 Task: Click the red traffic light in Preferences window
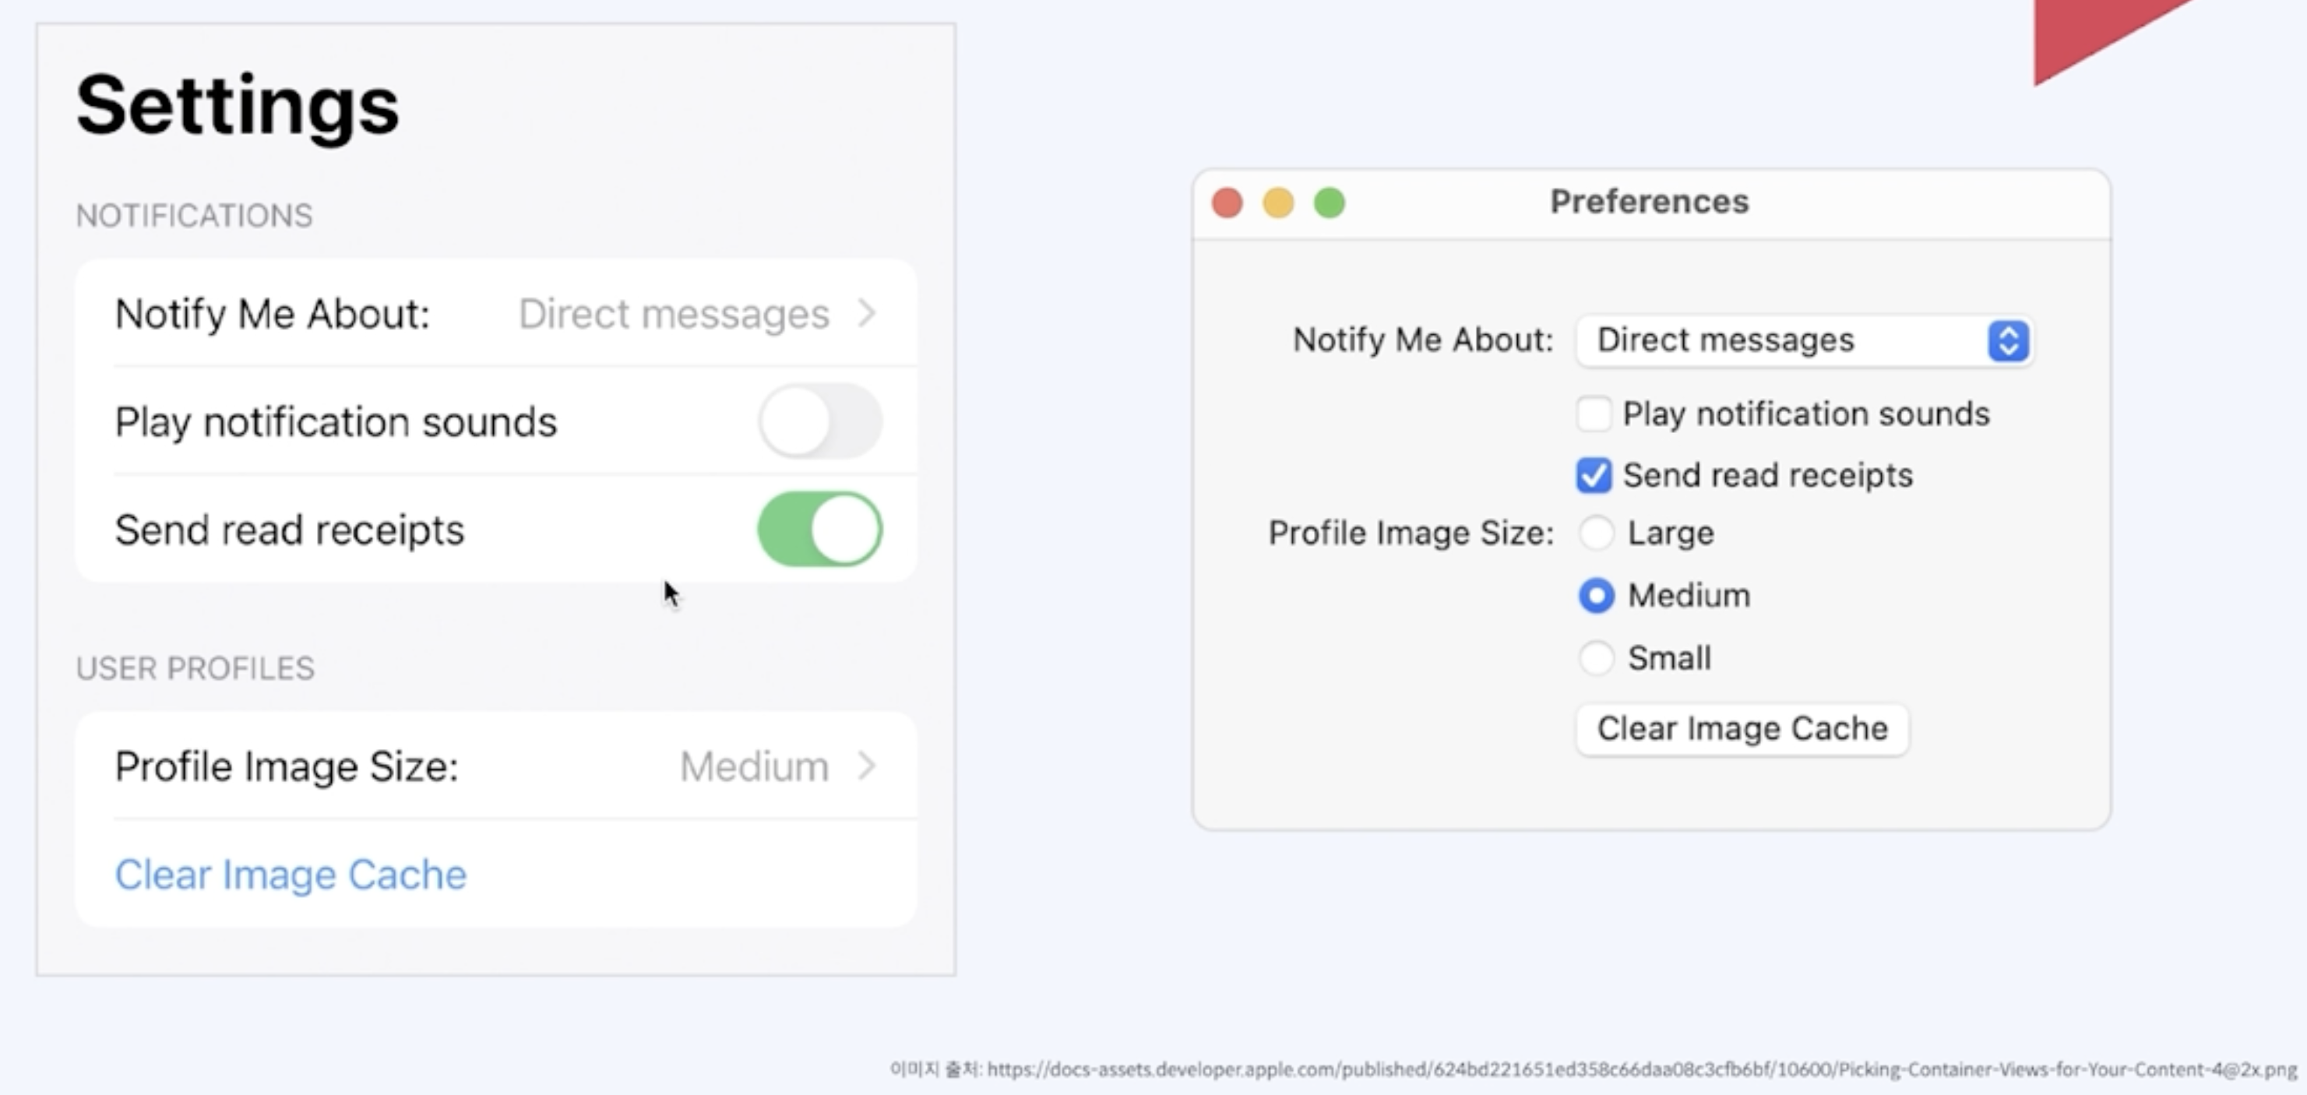(1227, 203)
